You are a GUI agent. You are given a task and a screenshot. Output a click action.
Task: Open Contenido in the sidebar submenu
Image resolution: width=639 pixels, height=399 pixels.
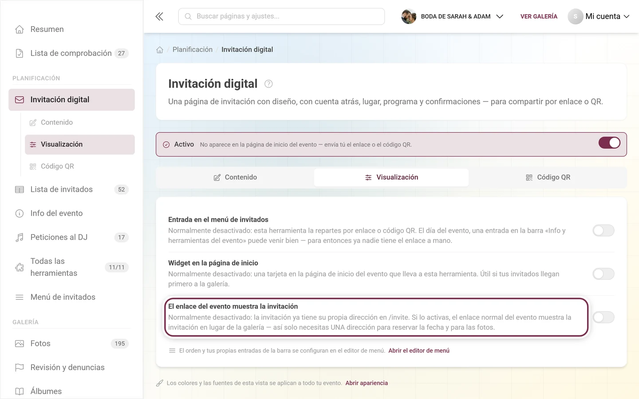80,122
